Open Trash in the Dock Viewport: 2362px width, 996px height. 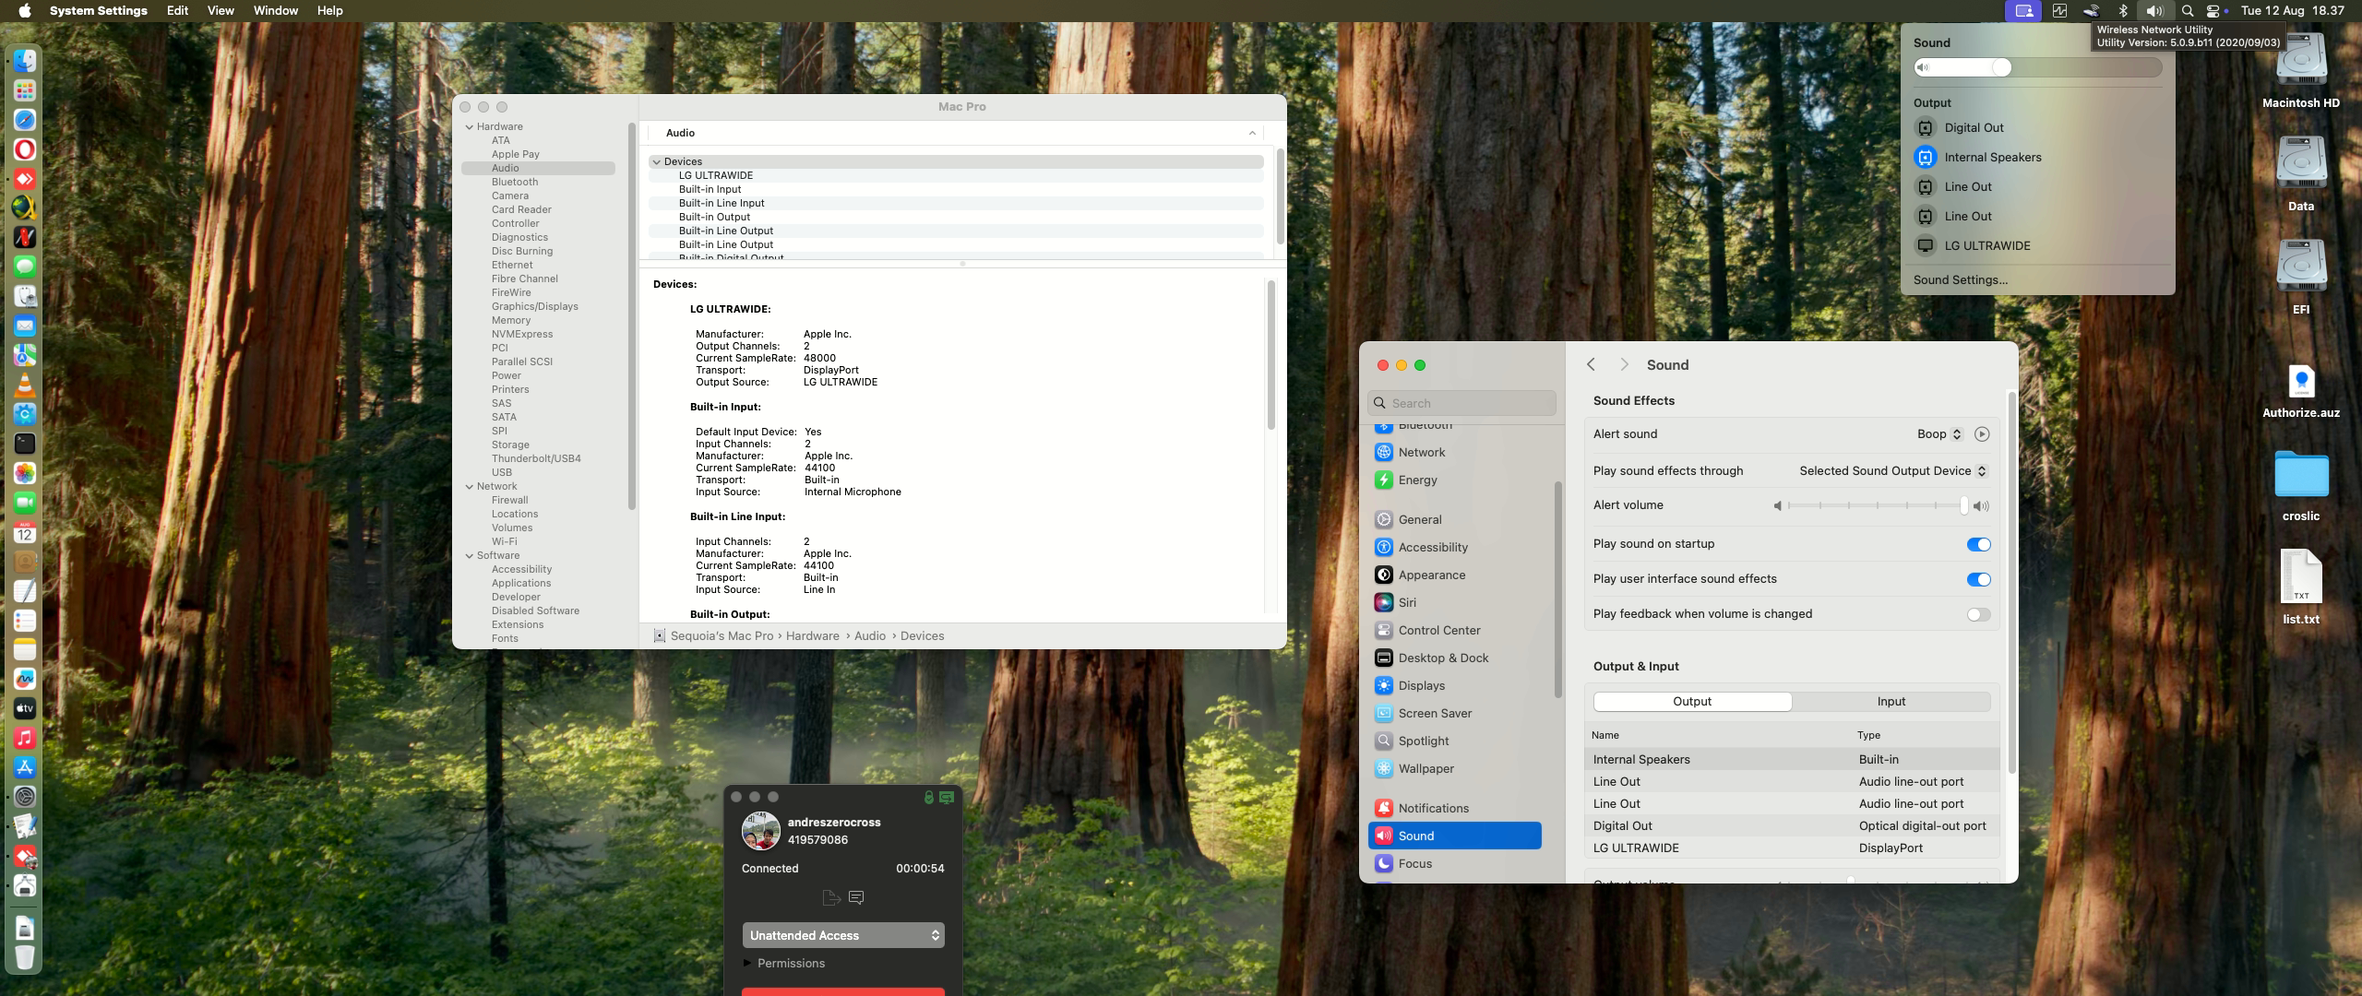tap(25, 957)
